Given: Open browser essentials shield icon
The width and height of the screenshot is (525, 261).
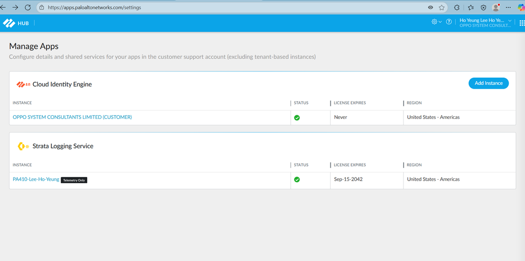Looking at the screenshot, I should coord(483,7).
